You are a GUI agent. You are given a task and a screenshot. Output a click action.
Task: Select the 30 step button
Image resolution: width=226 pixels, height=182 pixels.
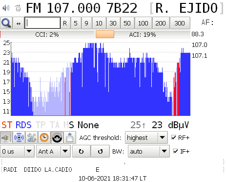(113, 23)
